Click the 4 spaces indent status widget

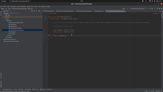pos(157,91)
